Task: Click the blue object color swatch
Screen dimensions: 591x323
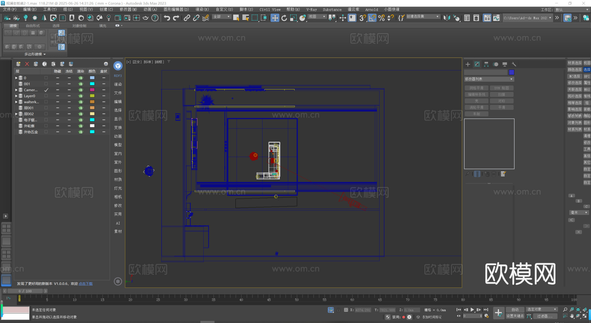Action: 511,72
